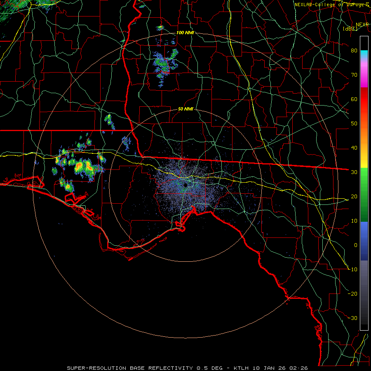Click the 30 value on the dBZ scale

coord(354,172)
